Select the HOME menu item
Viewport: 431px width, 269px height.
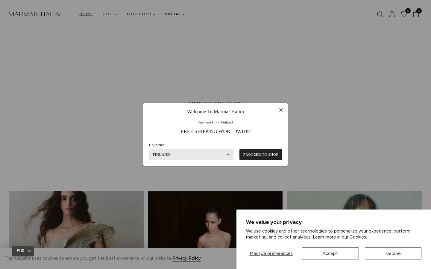point(86,14)
